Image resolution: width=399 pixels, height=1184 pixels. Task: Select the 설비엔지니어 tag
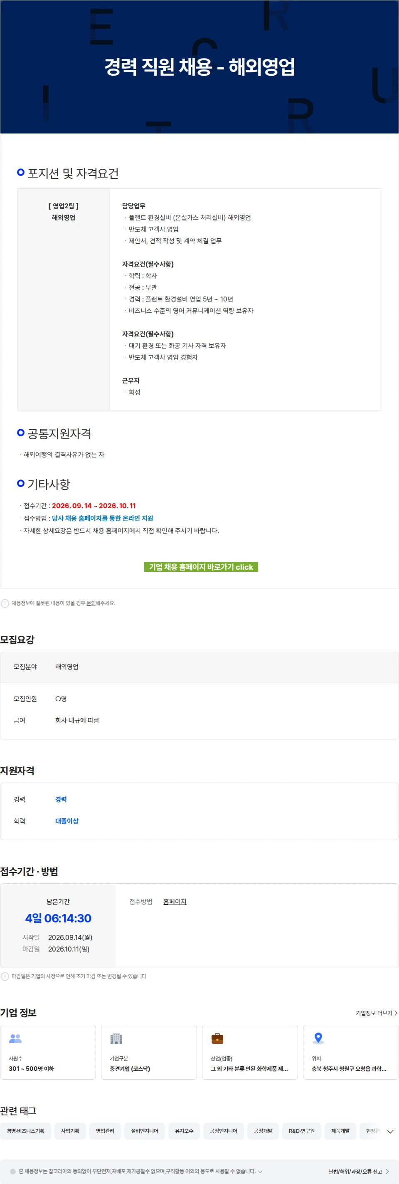145,1131
